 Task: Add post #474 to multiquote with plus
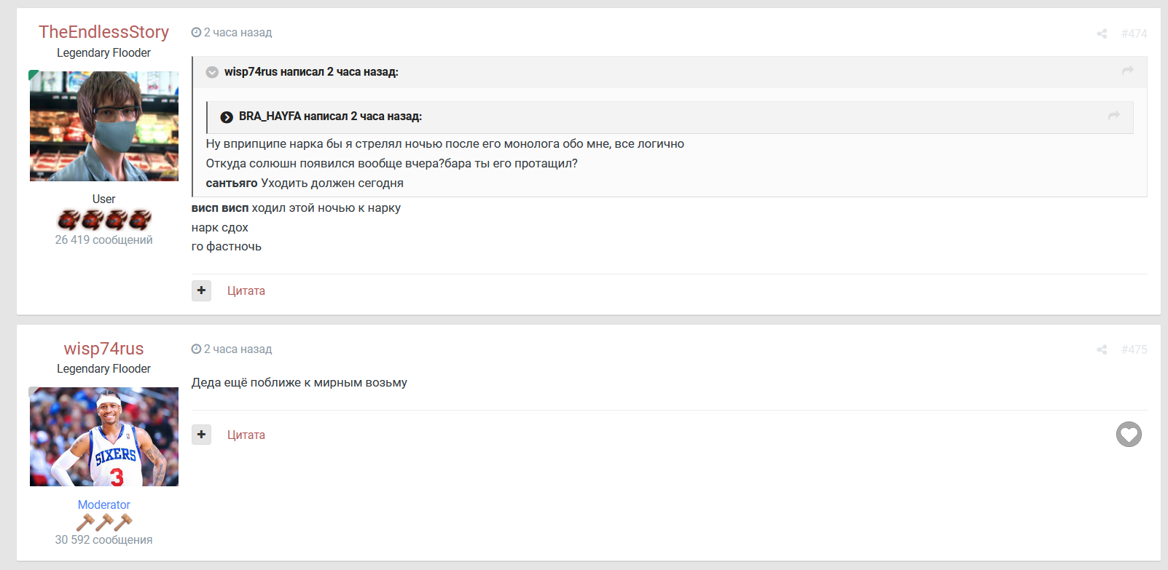pyautogui.click(x=201, y=290)
